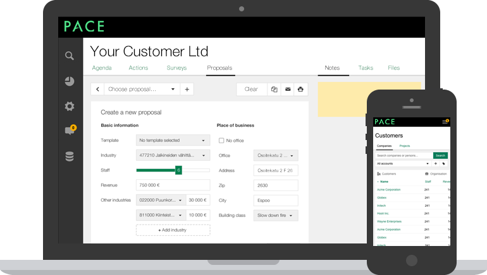Switch to the Projects tab on the phone
487x275 pixels.
click(x=405, y=146)
